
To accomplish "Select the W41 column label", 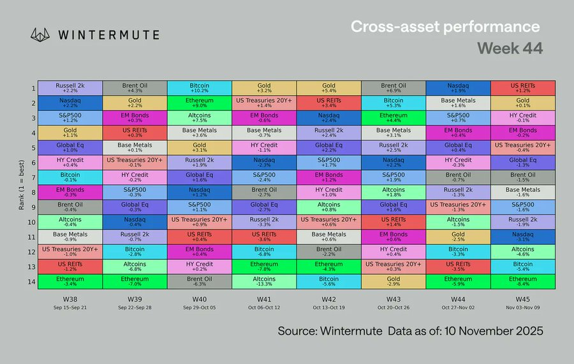I will coord(263,298).
